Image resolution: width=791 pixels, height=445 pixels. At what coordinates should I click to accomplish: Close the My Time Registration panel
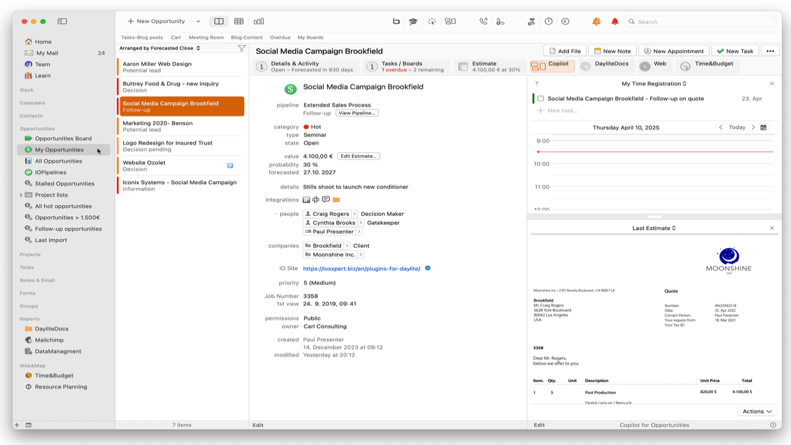[x=772, y=83]
